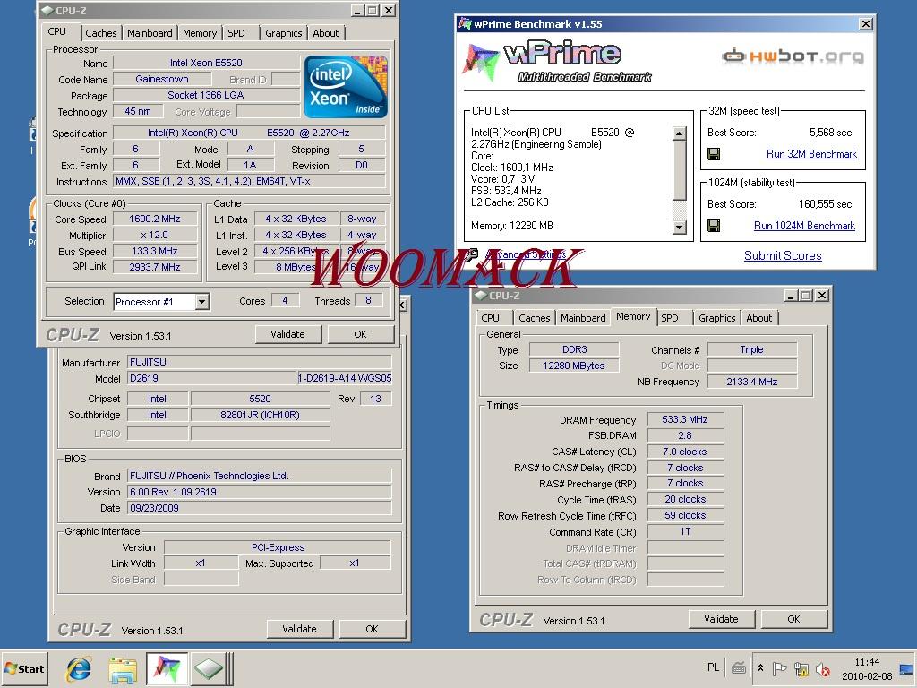
Task: Click Submit Scores link
Action: [783, 255]
